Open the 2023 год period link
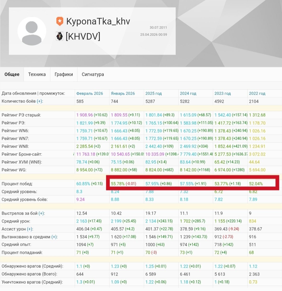 click(222, 93)
